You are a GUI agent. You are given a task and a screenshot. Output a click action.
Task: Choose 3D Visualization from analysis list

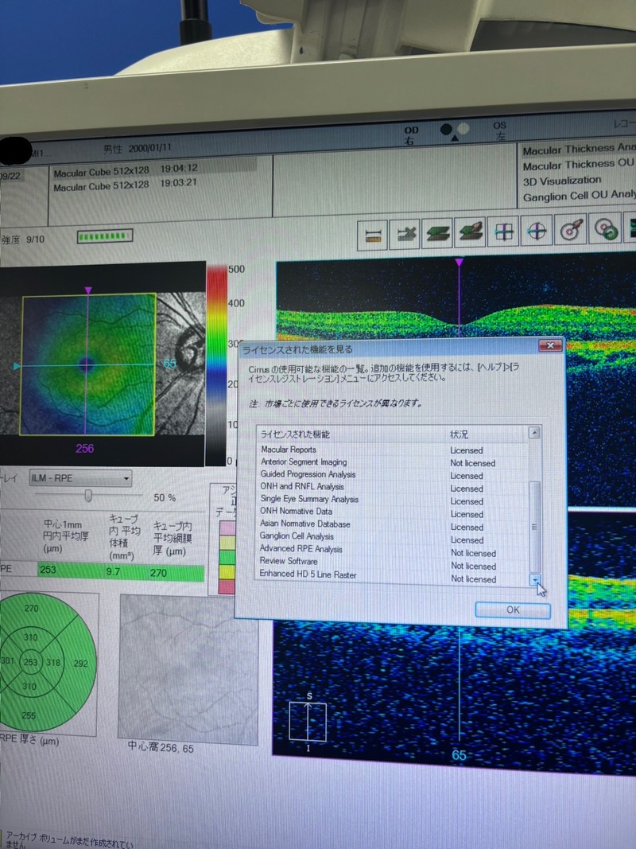pos(562,179)
